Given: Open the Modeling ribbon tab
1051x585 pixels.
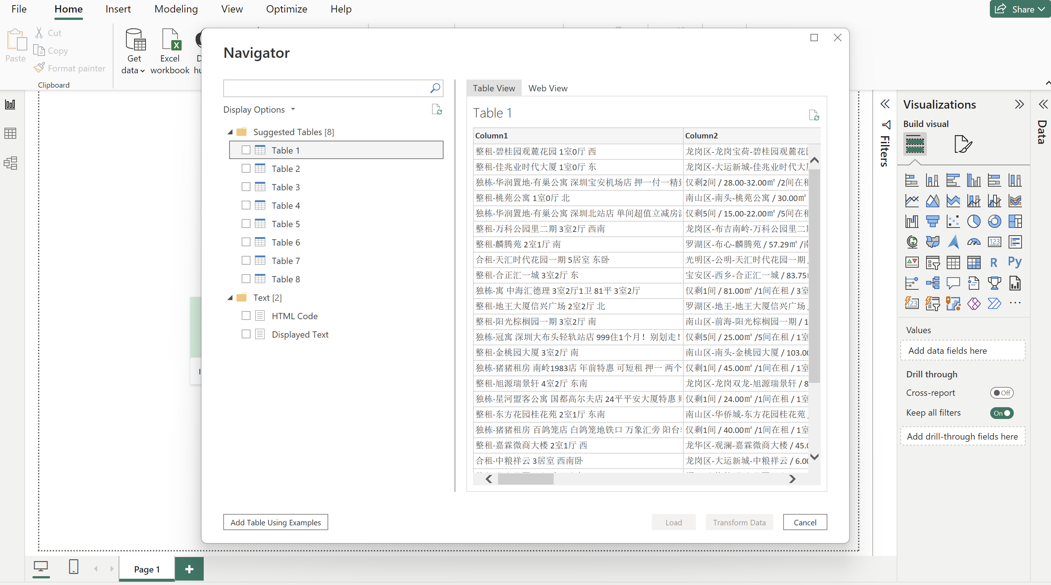Looking at the screenshot, I should (176, 9).
